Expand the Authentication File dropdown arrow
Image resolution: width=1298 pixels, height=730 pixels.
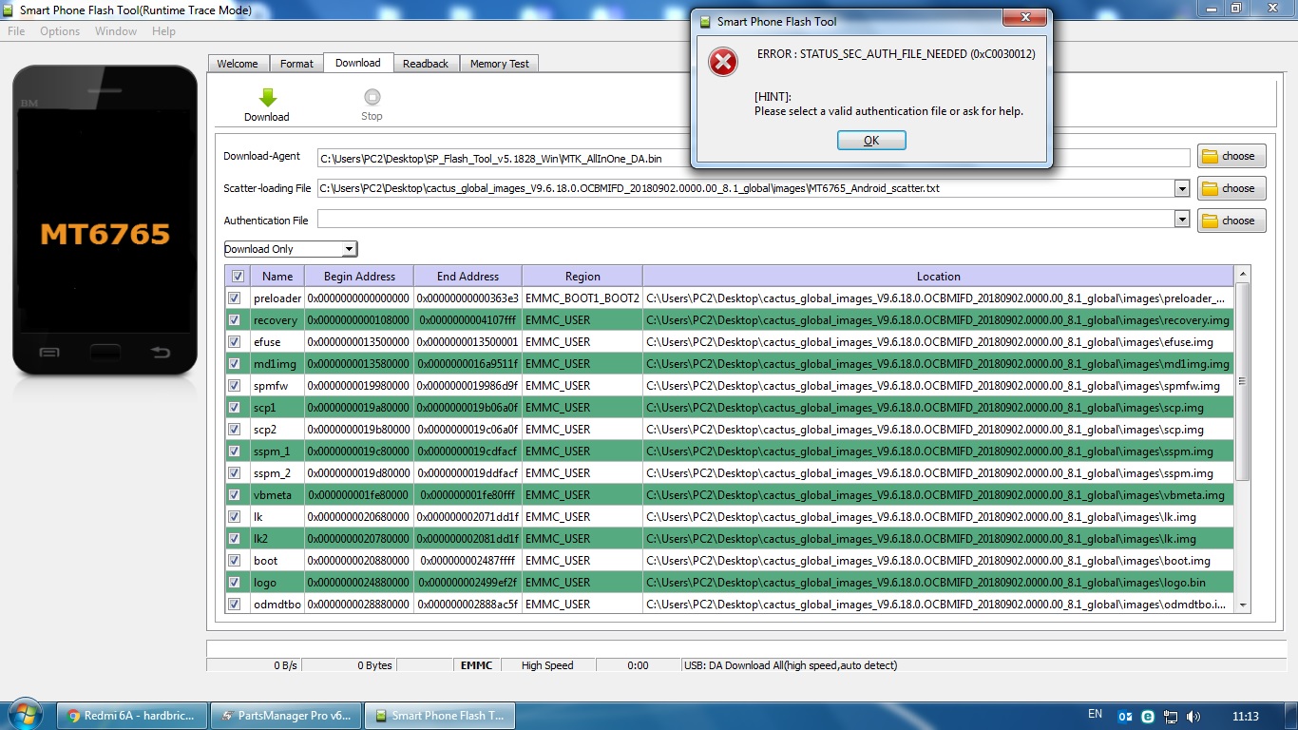coord(1182,221)
